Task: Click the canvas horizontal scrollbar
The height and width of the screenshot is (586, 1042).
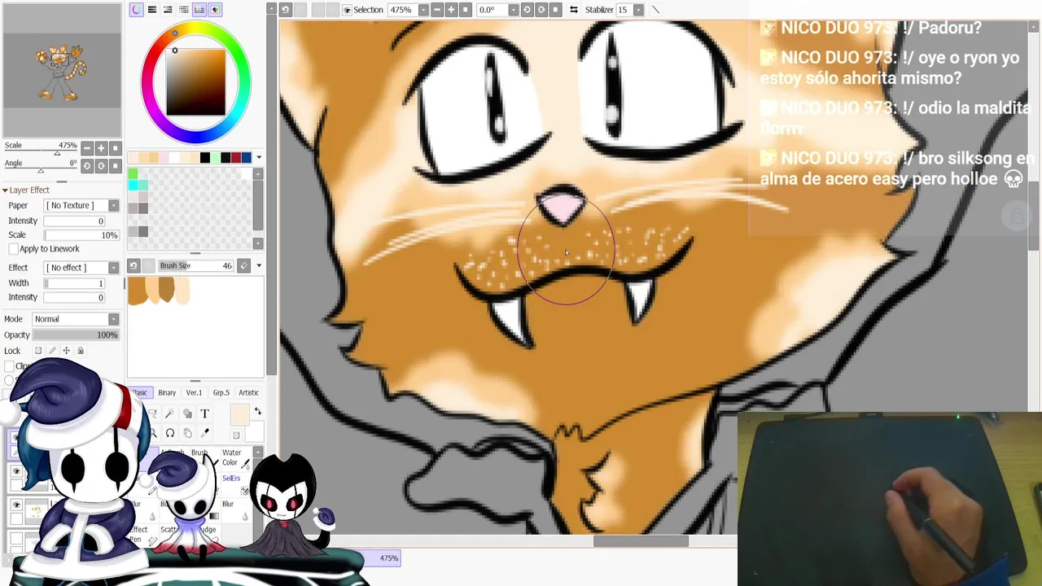Action: point(641,541)
